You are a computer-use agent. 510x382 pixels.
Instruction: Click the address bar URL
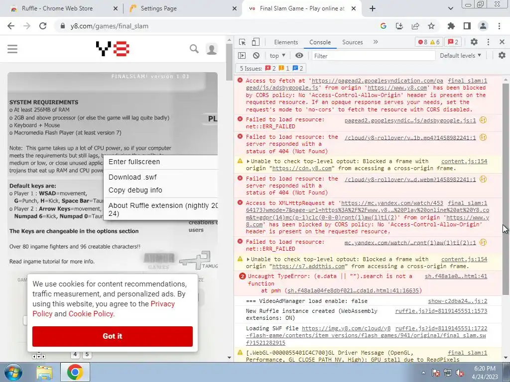pos(109,26)
